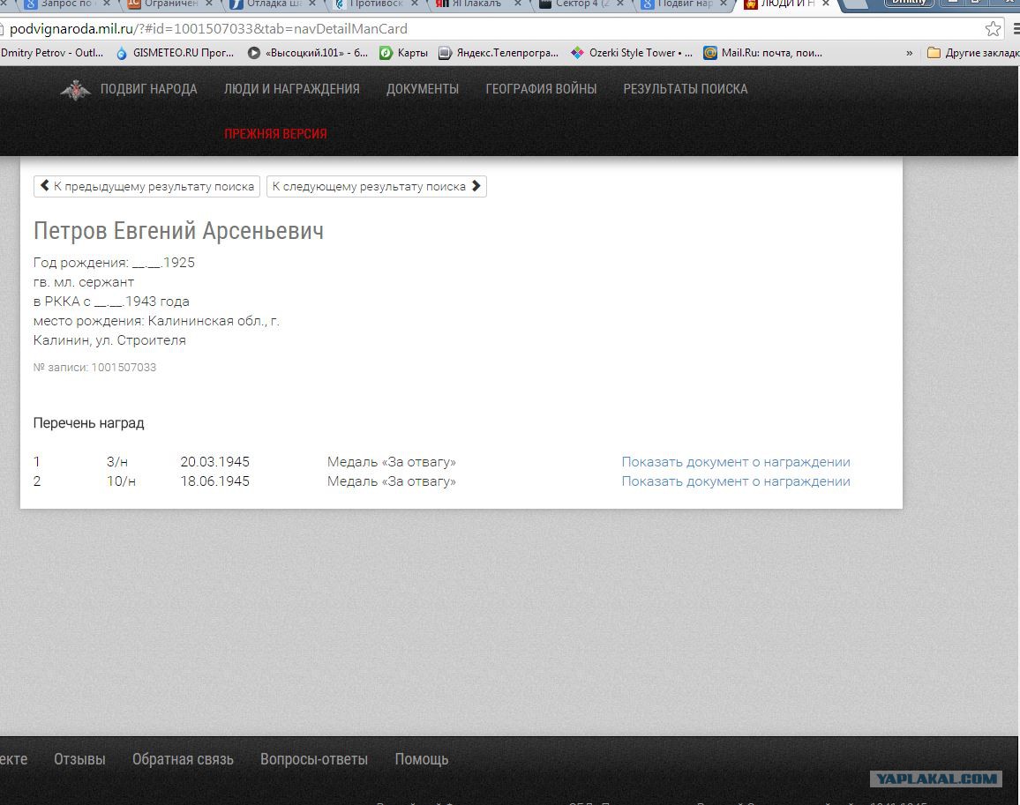Image resolution: width=1020 pixels, height=805 pixels.
Task: Click order number 3/н in awards list
Action: 117,462
